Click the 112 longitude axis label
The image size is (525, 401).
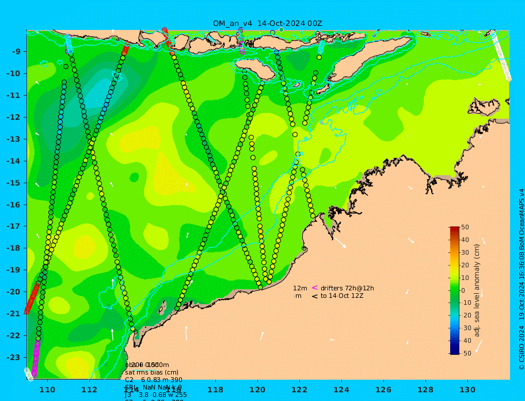click(x=89, y=389)
